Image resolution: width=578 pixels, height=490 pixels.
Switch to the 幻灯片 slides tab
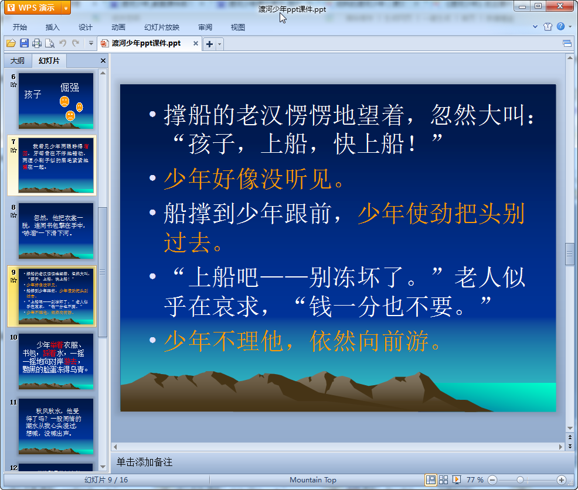pos(49,61)
